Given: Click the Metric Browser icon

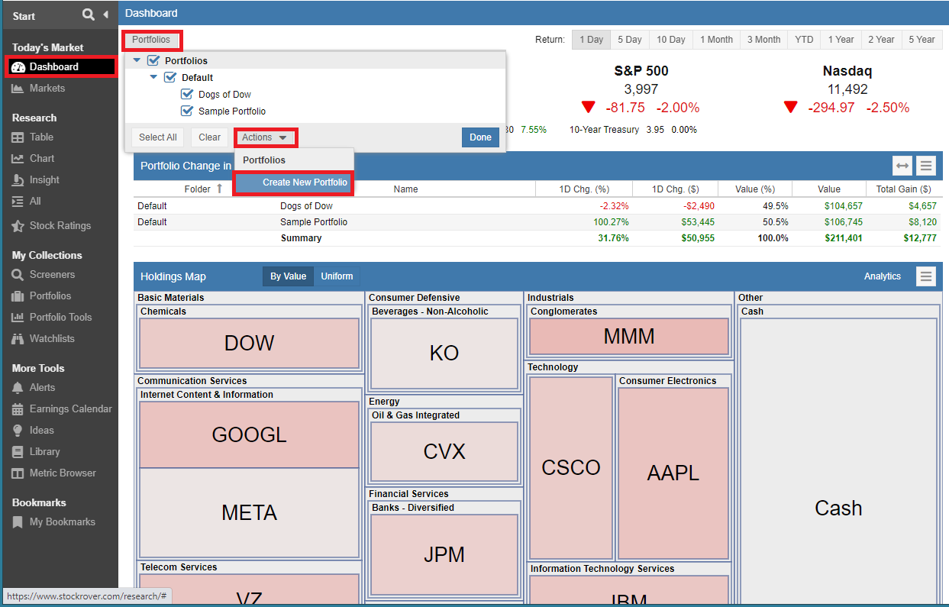Looking at the screenshot, I should (x=18, y=473).
